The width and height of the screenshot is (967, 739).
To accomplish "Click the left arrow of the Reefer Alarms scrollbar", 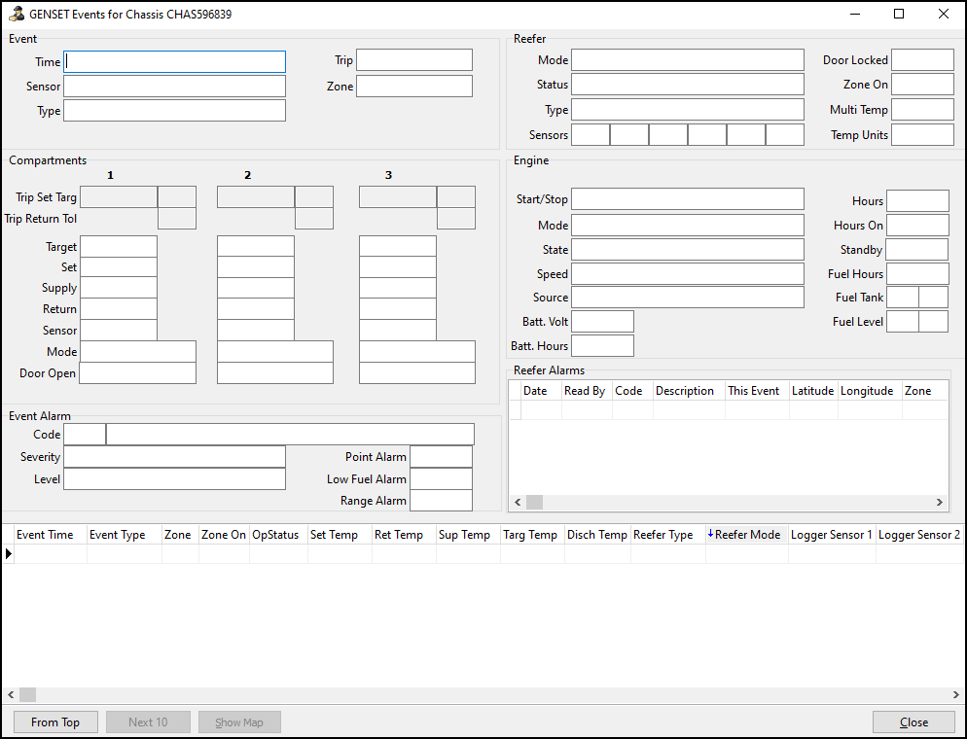I will pos(518,502).
